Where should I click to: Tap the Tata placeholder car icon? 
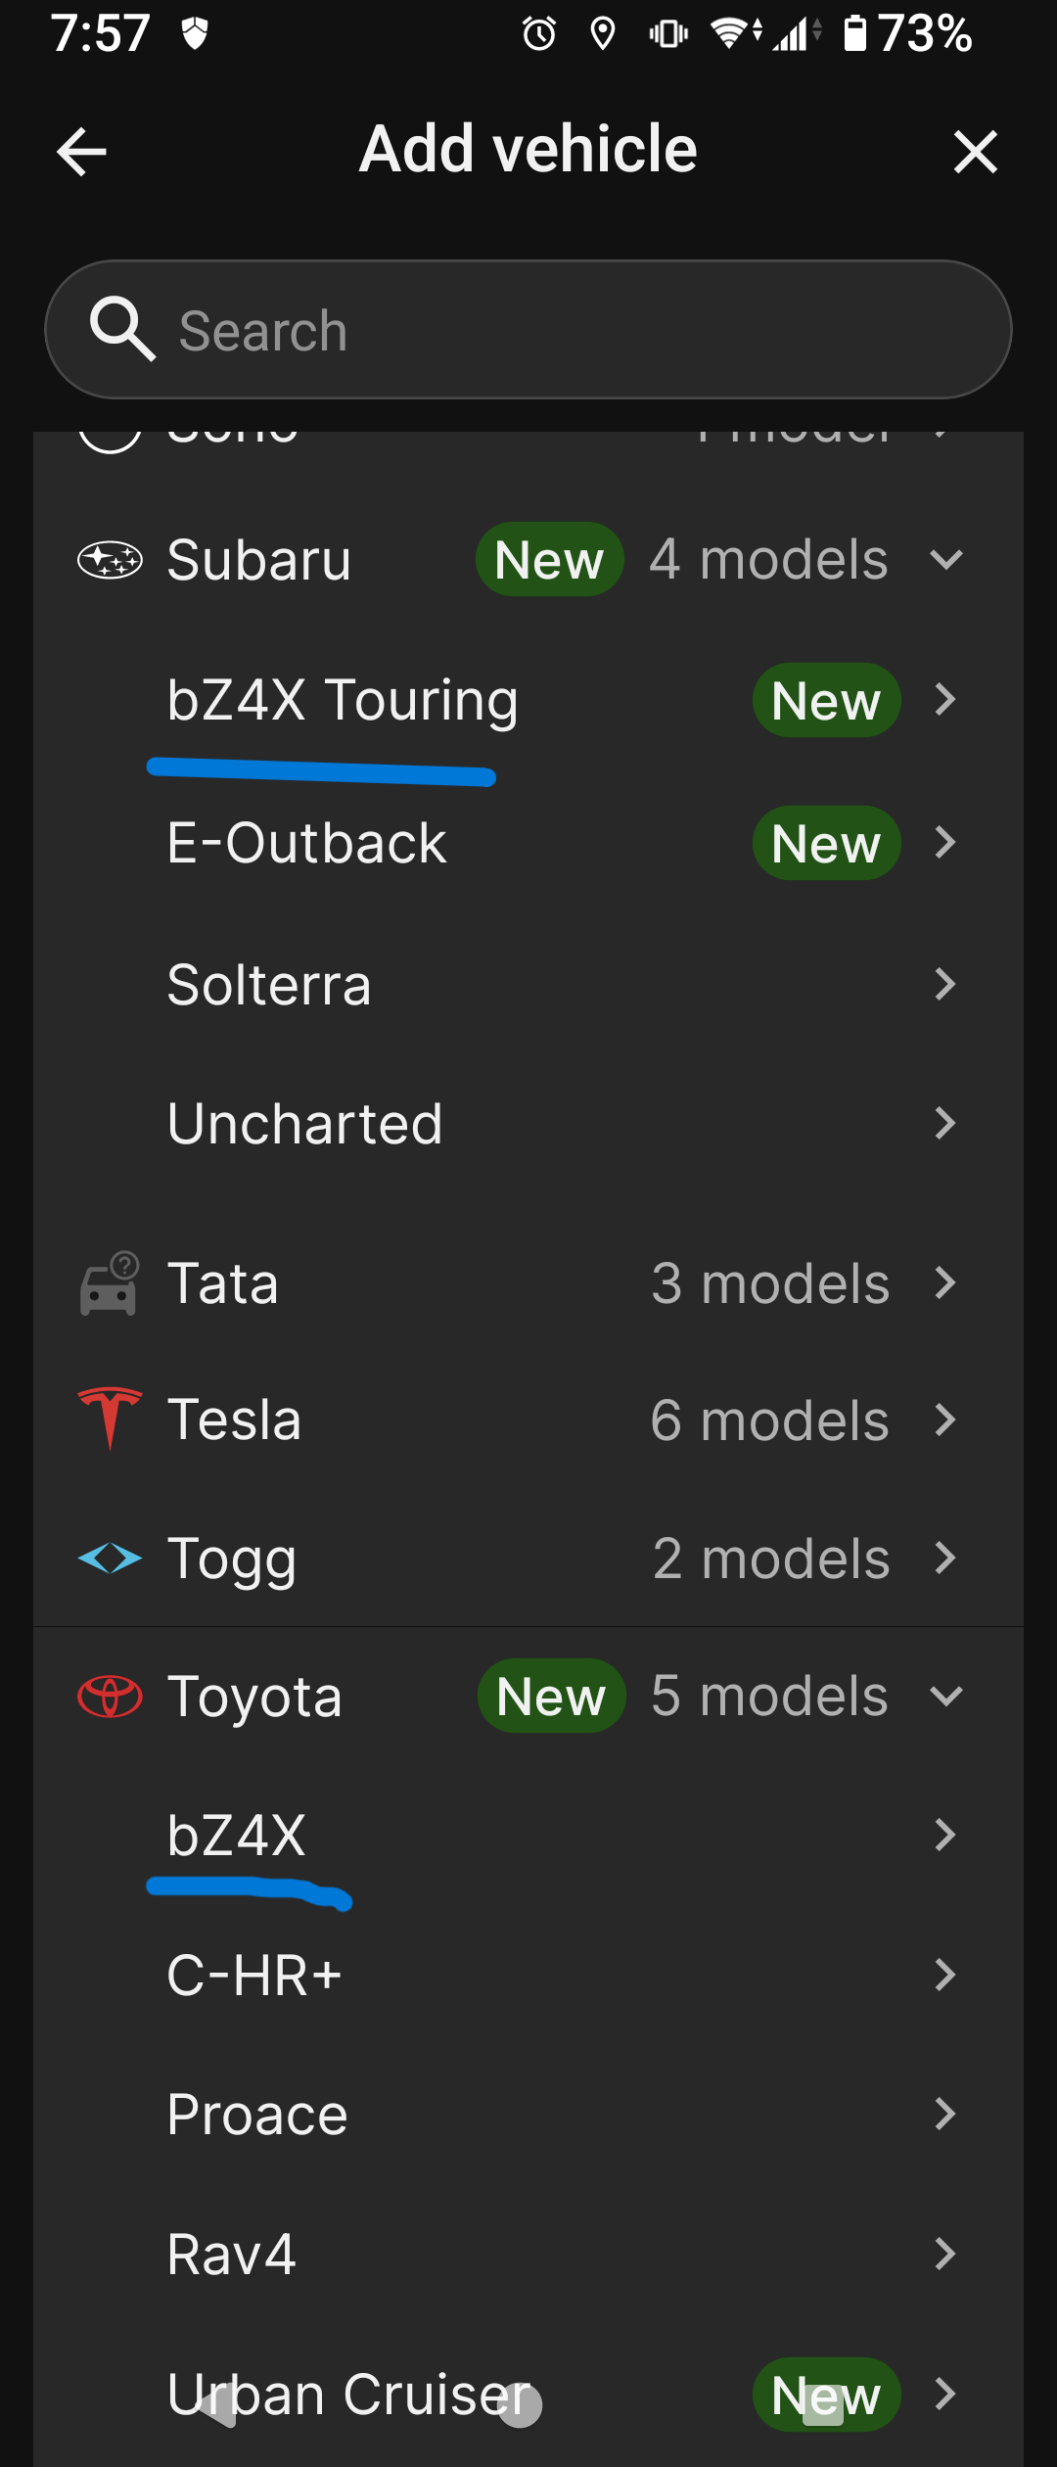pos(110,1282)
